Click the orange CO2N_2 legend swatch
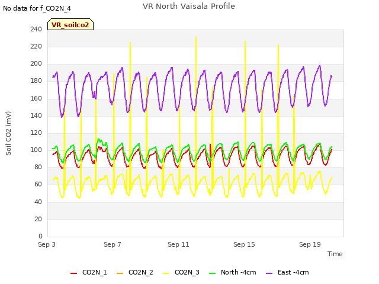The width and height of the screenshot is (379, 284). (x=120, y=273)
